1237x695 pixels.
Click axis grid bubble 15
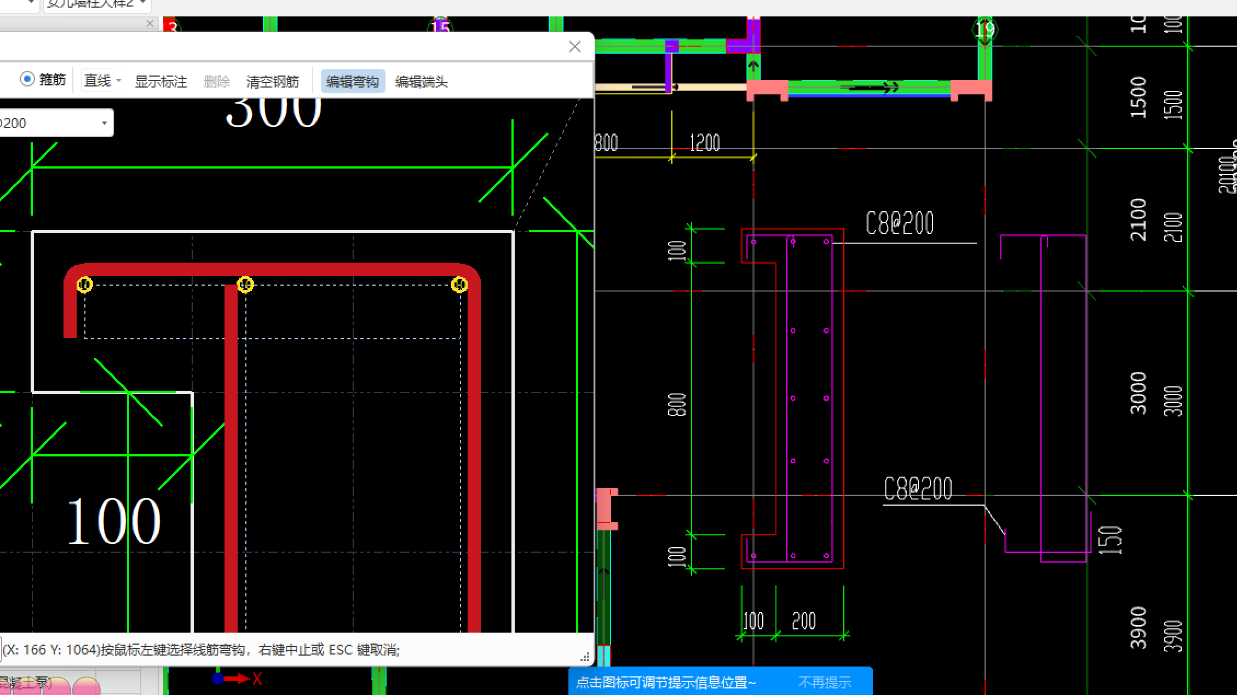[x=440, y=26]
